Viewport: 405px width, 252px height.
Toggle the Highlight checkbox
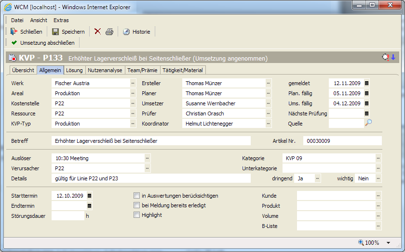coord(136,215)
